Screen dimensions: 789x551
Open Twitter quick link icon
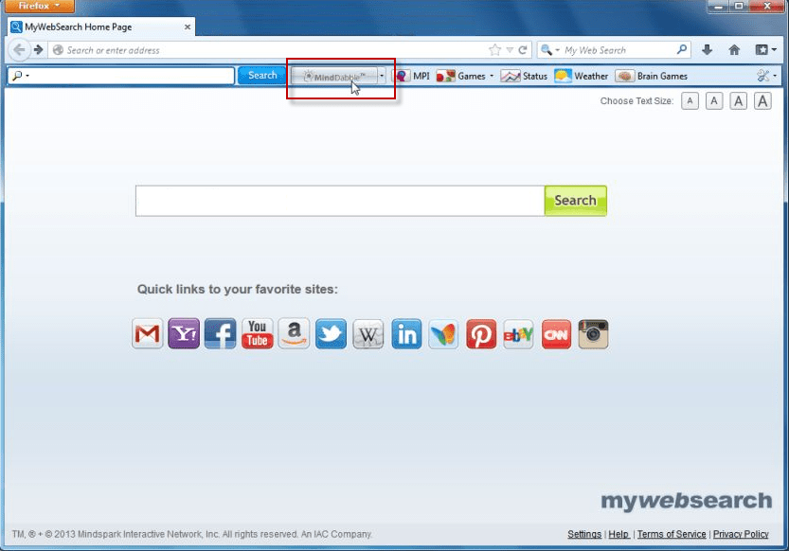coord(331,333)
